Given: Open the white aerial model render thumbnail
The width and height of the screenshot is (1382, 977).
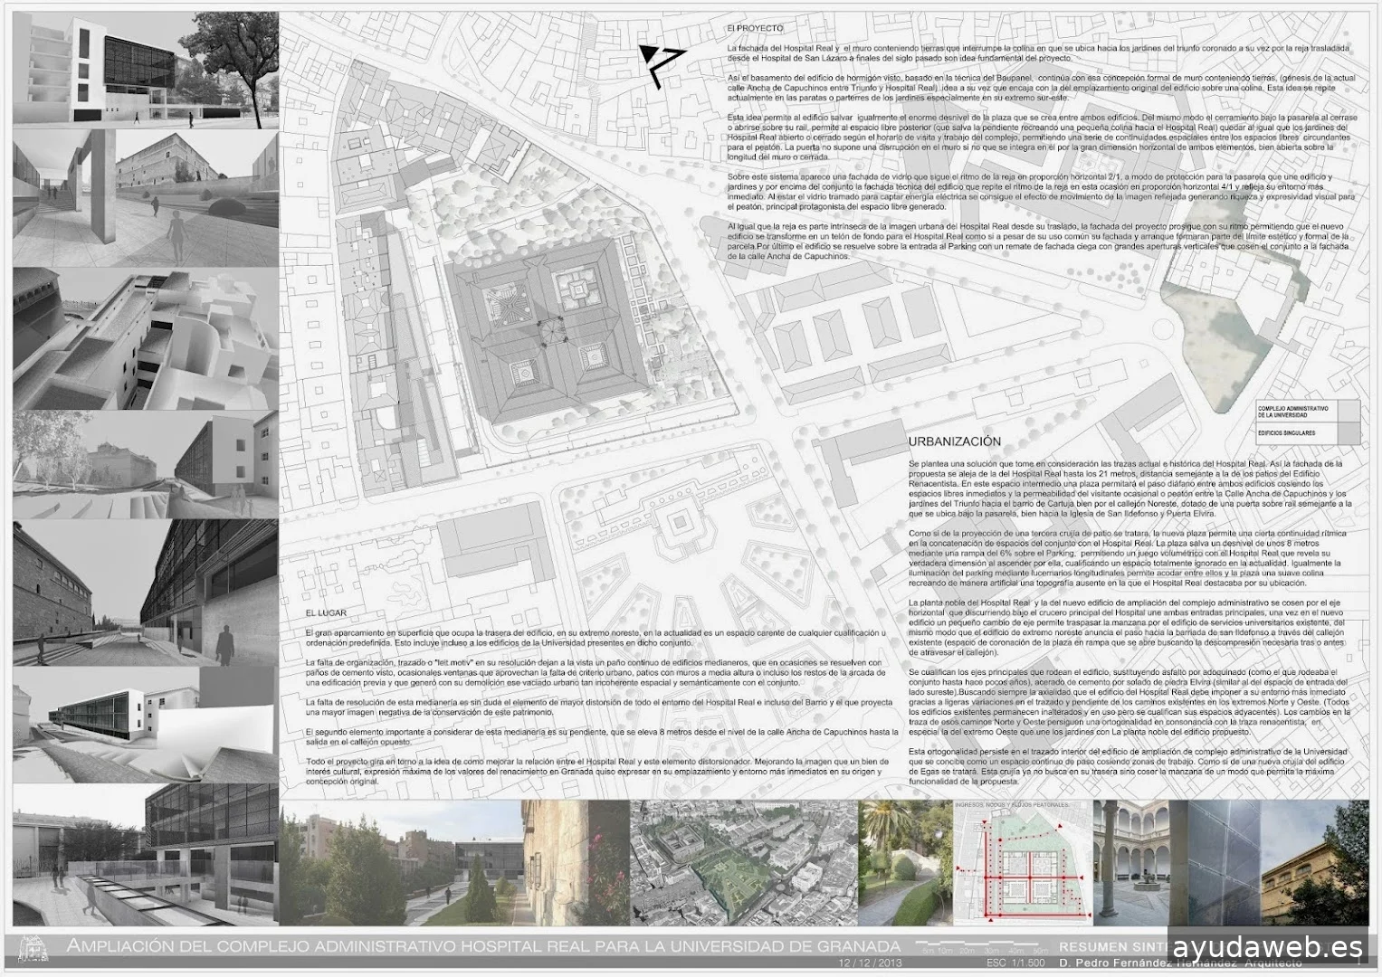Looking at the screenshot, I should click(x=145, y=337).
